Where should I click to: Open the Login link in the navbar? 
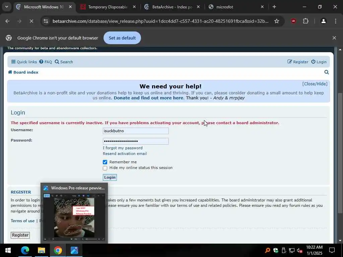pyautogui.click(x=319, y=62)
